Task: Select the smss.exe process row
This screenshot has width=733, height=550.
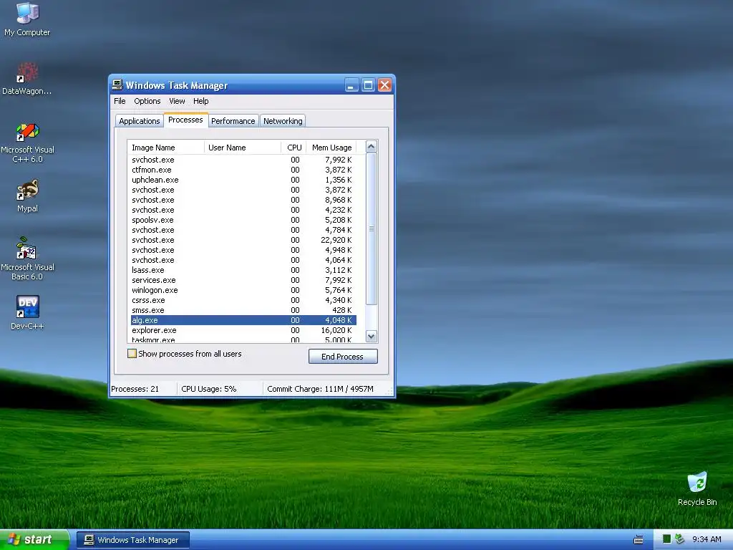Action: (243, 310)
